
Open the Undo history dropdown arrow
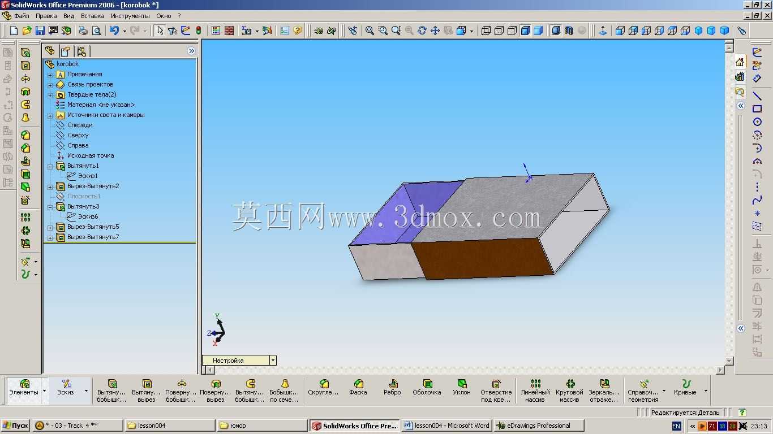tap(124, 31)
